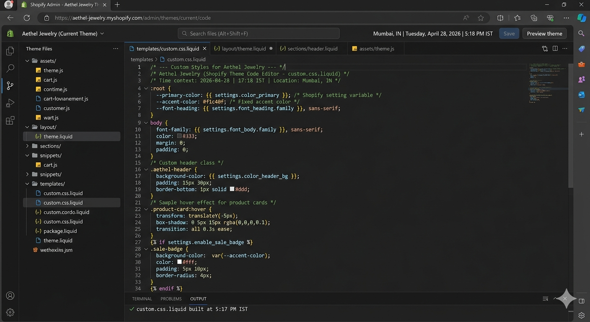Open browser split screen

tap(500, 18)
